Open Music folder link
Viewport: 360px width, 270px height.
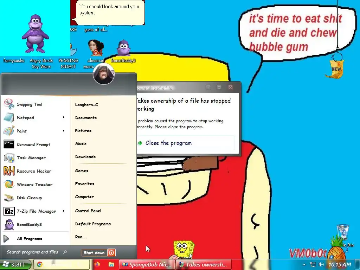tap(81, 144)
